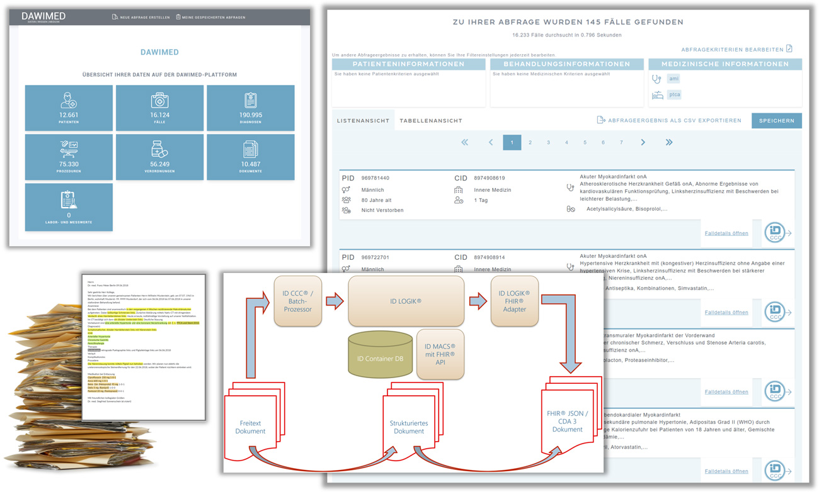Go to results page 2
The image size is (819, 492).
pos(530,143)
